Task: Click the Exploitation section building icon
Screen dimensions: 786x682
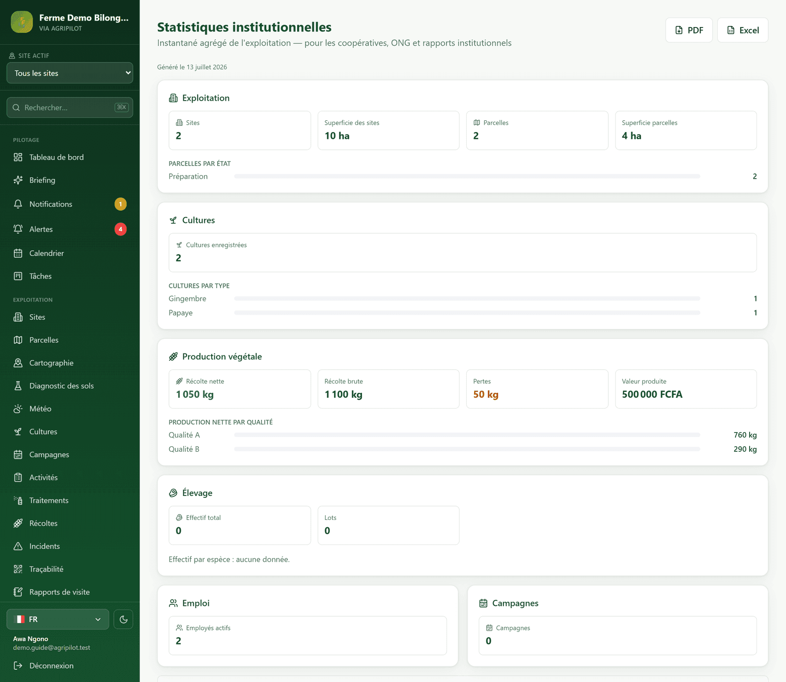Action: click(x=173, y=98)
